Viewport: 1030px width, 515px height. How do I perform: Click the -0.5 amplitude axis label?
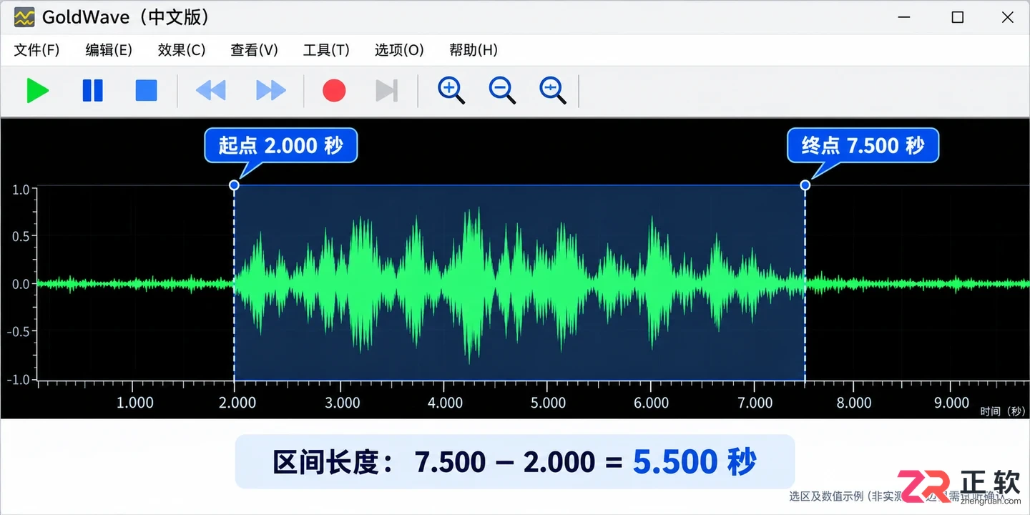[x=19, y=331]
